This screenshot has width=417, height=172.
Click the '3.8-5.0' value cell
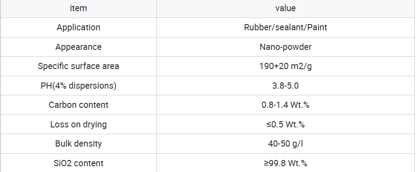click(x=286, y=86)
